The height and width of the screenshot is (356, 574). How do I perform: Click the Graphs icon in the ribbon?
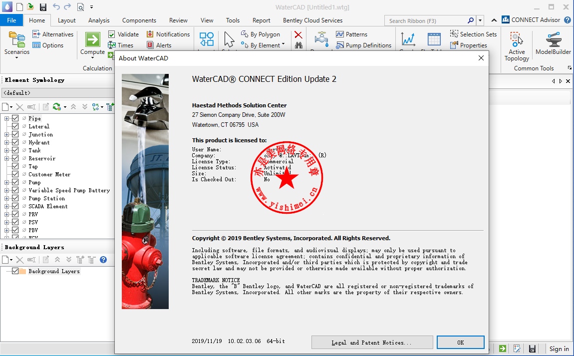(x=408, y=39)
